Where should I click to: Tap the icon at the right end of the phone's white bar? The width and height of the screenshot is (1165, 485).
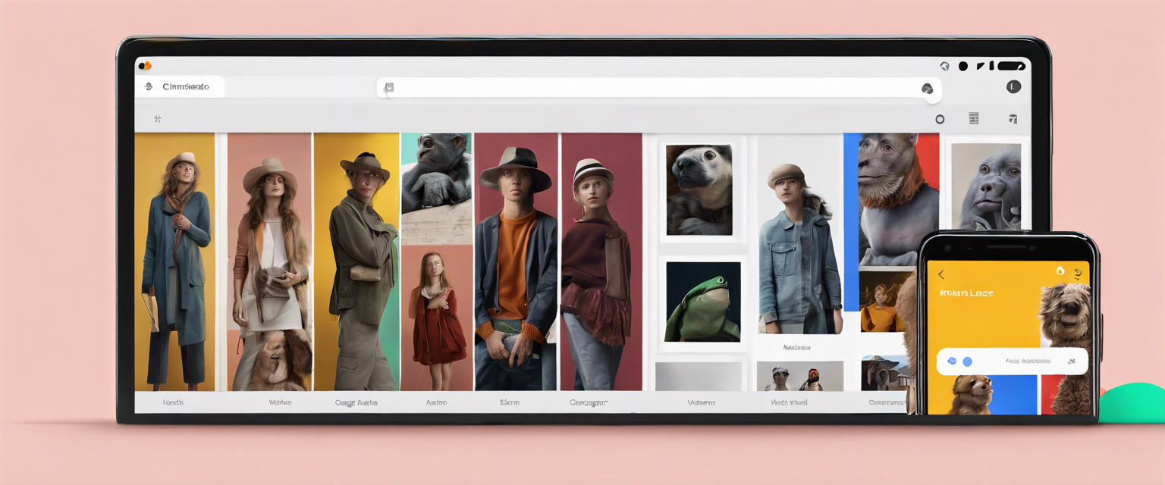click(x=1071, y=361)
